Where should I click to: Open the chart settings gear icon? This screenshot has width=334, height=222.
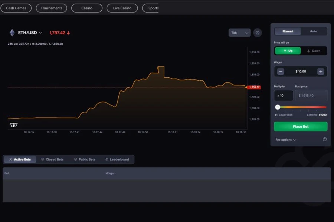(258, 33)
